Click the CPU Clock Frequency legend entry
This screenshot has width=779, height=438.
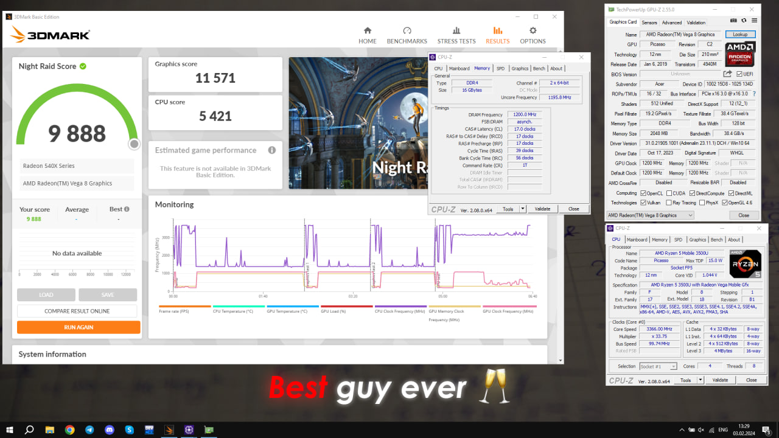(400, 309)
